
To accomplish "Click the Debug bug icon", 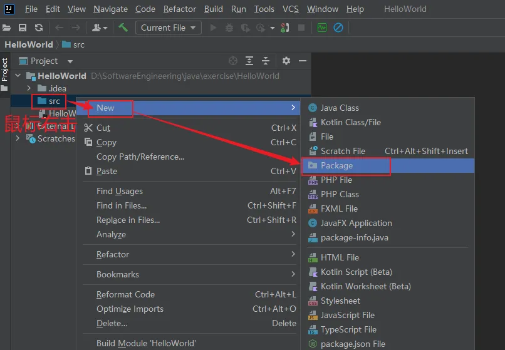I will point(229,28).
